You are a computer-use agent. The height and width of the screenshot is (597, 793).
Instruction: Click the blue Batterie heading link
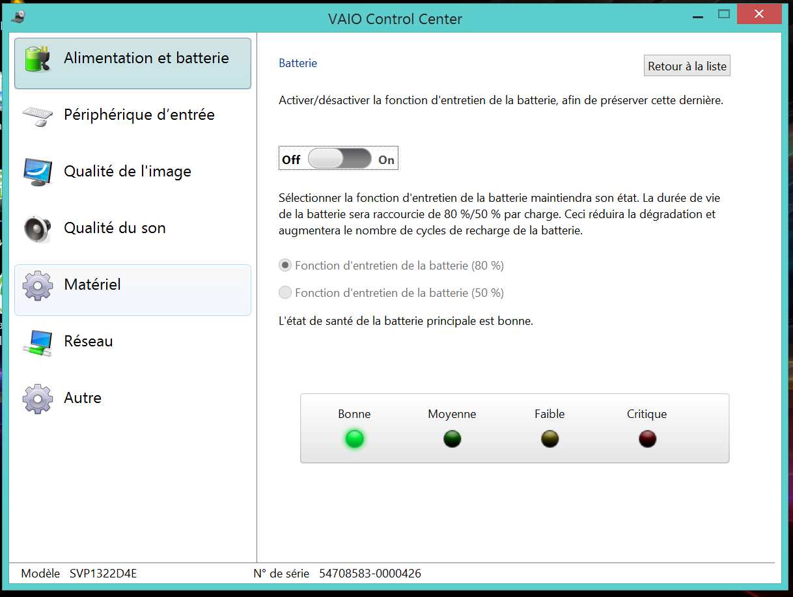pos(298,63)
